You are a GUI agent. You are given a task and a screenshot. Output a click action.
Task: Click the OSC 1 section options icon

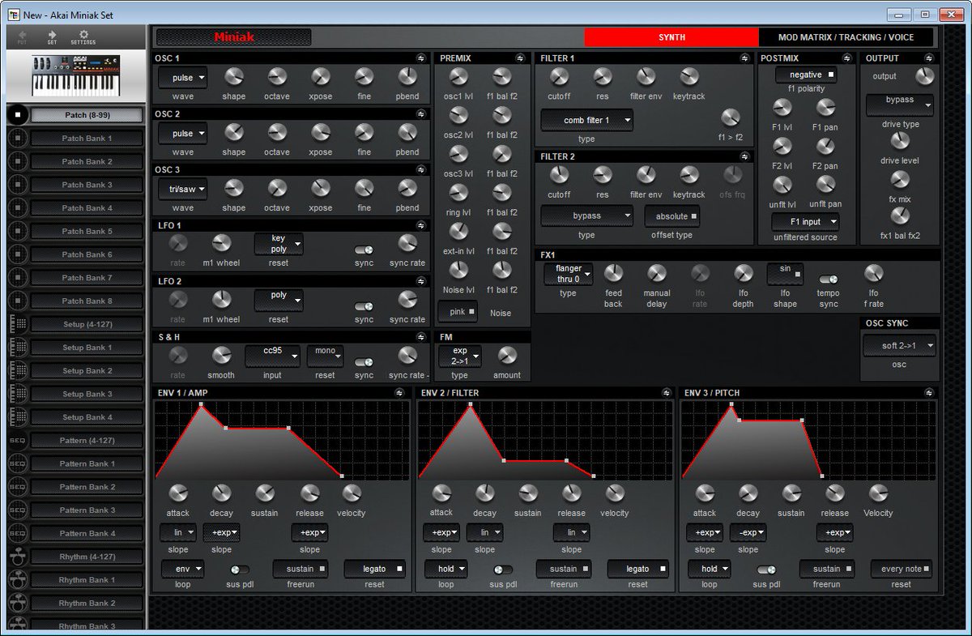(421, 58)
